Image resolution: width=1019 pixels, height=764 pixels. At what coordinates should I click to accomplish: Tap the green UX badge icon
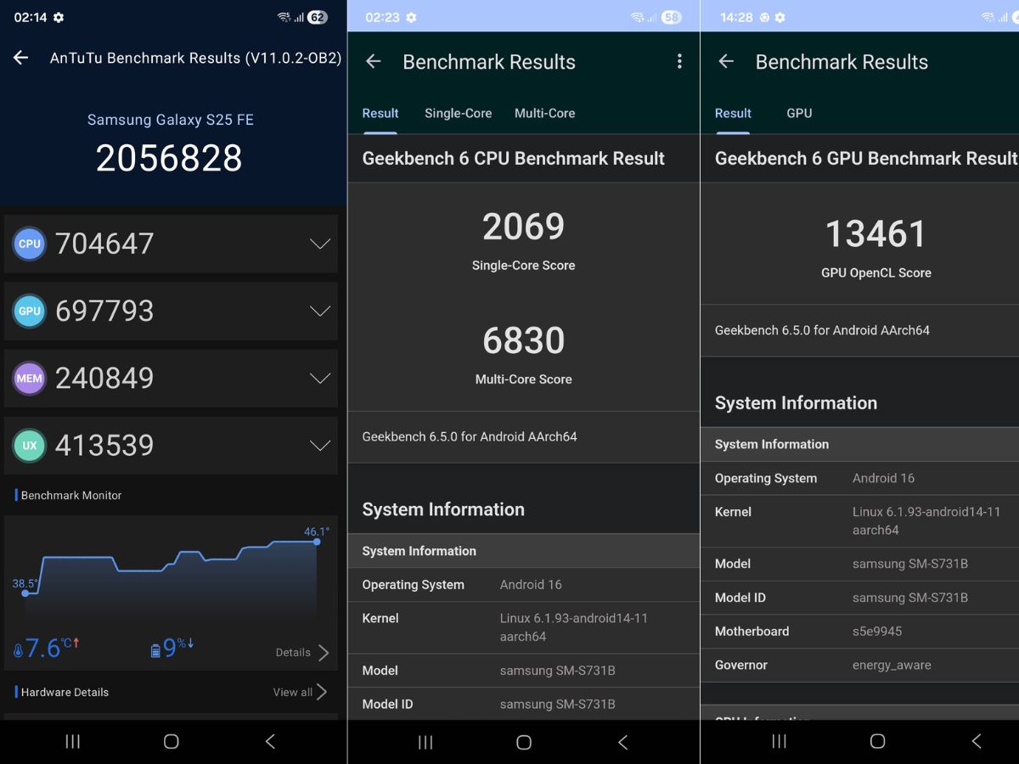click(x=30, y=446)
